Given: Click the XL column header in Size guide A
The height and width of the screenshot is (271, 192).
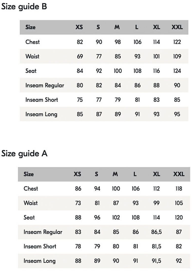Looking at the screenshot, I should coord(157,174).
